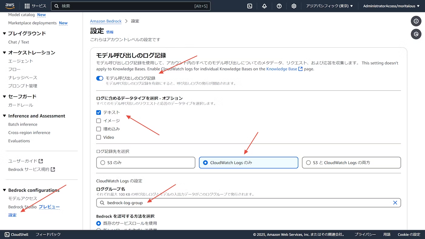Open the hexagon assistant icon at right

point(416,34)
